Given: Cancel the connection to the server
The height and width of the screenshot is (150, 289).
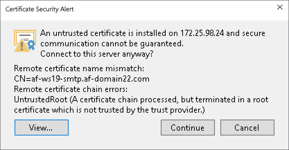Looking at the screenshot, I should (247, 128).
